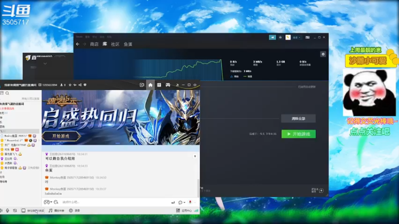Click the green 开始游戏 button in Steam
Image resolution: width=399 pixels, height=224 pixels.
298,134
